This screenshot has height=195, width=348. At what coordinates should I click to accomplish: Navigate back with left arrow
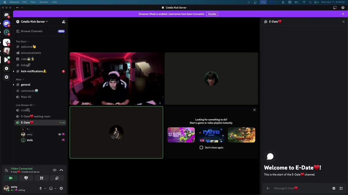pos(18,8)
